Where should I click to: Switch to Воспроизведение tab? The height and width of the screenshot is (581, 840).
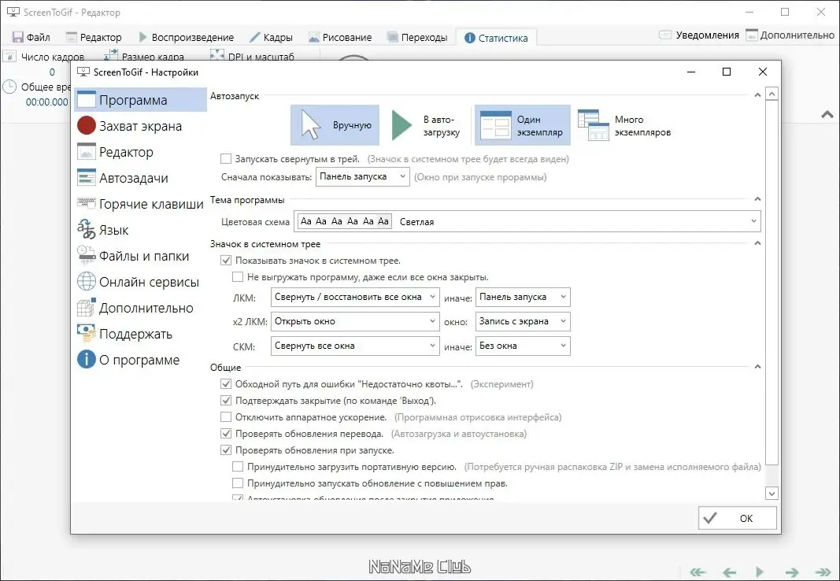(187, 37)
